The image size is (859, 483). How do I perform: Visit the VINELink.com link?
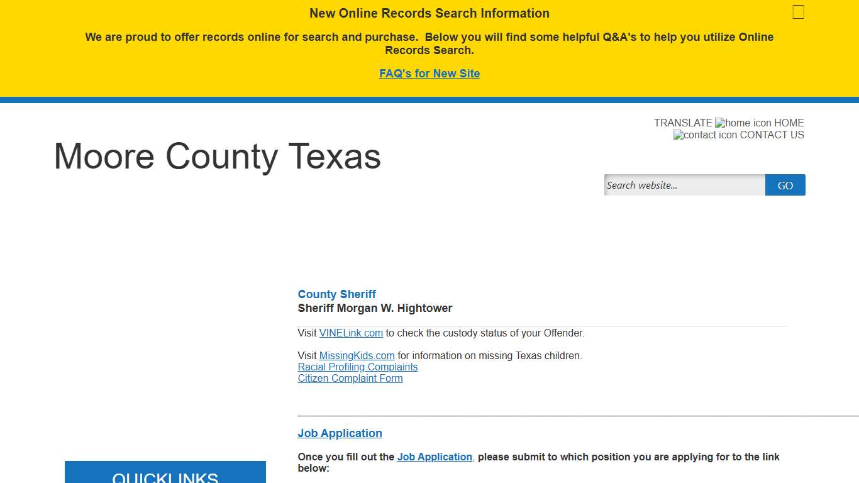coord(351,333)
